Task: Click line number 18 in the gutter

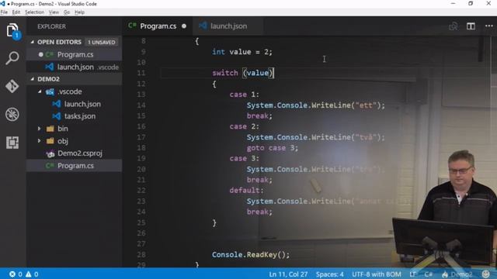Action: click(x=141, y=148)
